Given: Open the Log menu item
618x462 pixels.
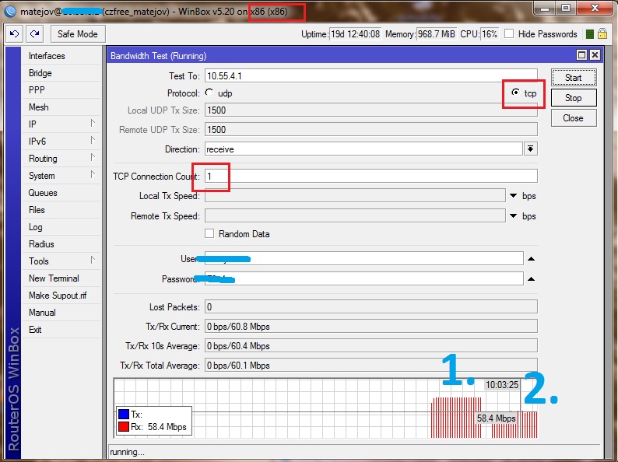Looking at the screenshot, I should [x=61, y=227].
